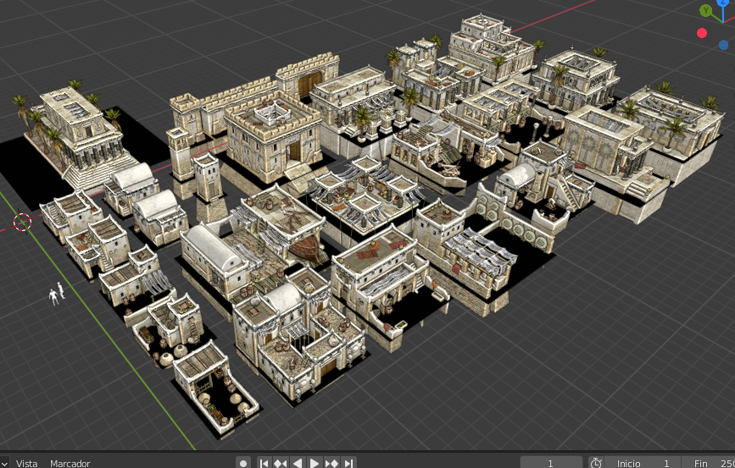This screenshot has height=468, width=735.
Task: Play the animation forward
Action: coord(315,463)
